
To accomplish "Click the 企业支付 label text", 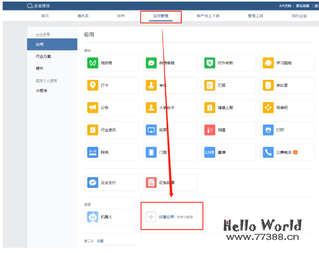I will coord(108,183).
